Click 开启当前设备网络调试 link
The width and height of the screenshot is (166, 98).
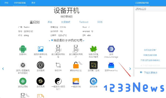click(x=150, y=60)
